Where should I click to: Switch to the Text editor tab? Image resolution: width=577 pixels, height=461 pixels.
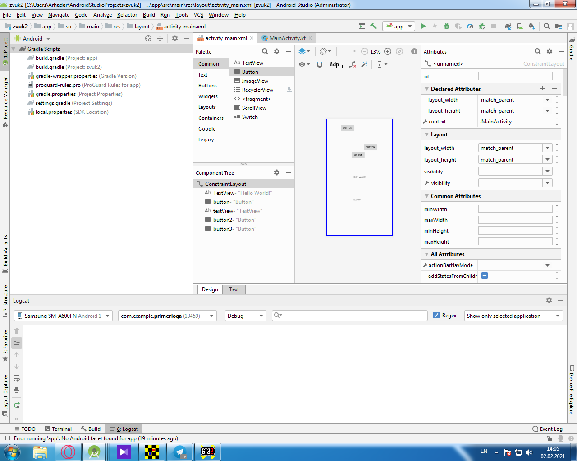[x=234, y=289]
